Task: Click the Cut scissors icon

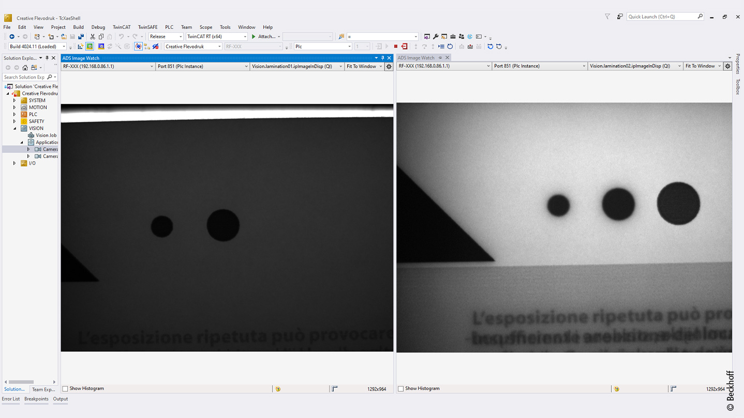Action: (93, 37)
